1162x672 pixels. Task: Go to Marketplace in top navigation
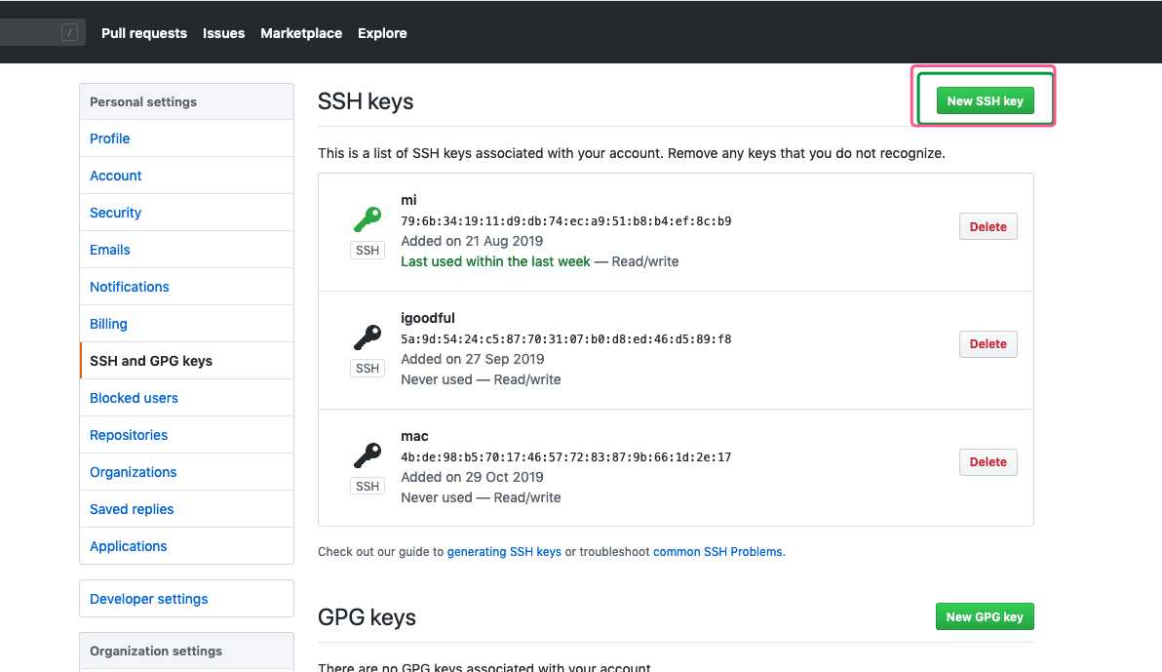pos(301,33)
